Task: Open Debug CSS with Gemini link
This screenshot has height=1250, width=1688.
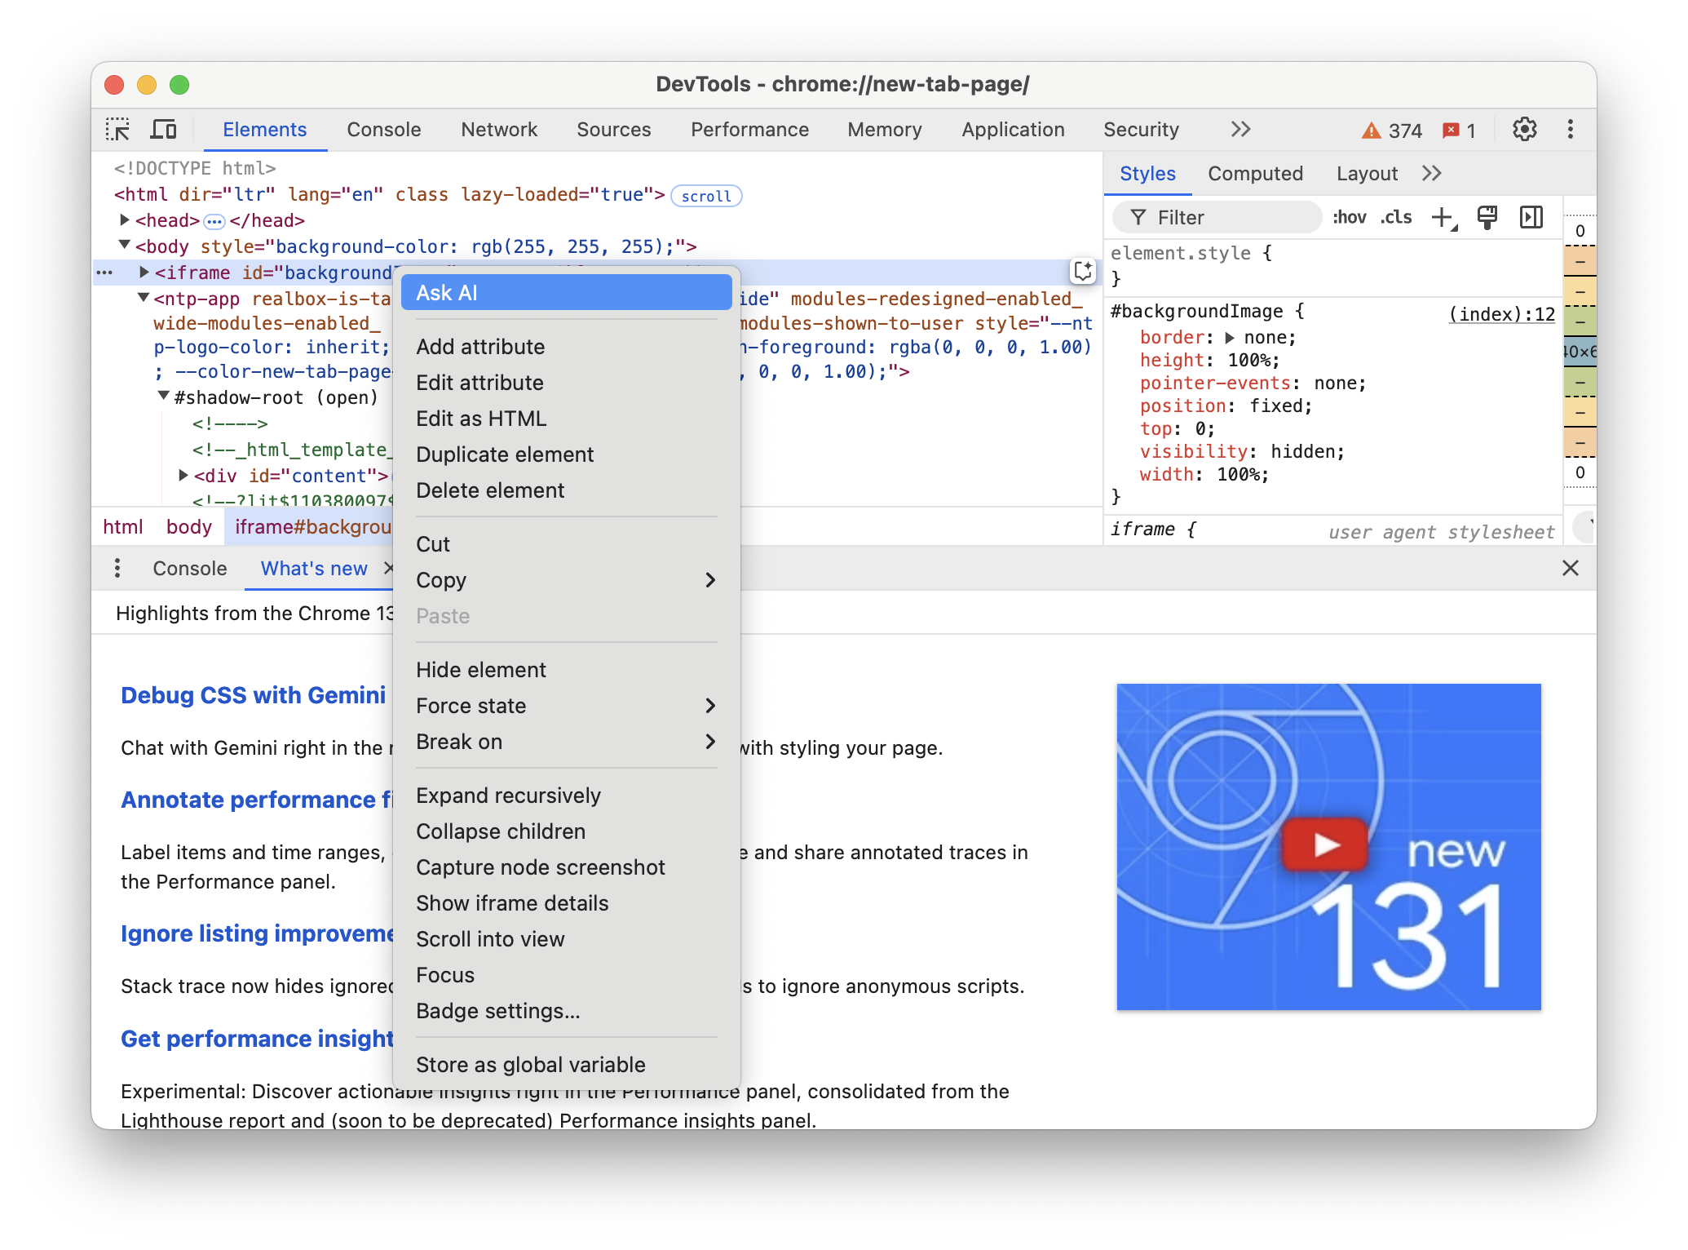Action: [253, 695]
